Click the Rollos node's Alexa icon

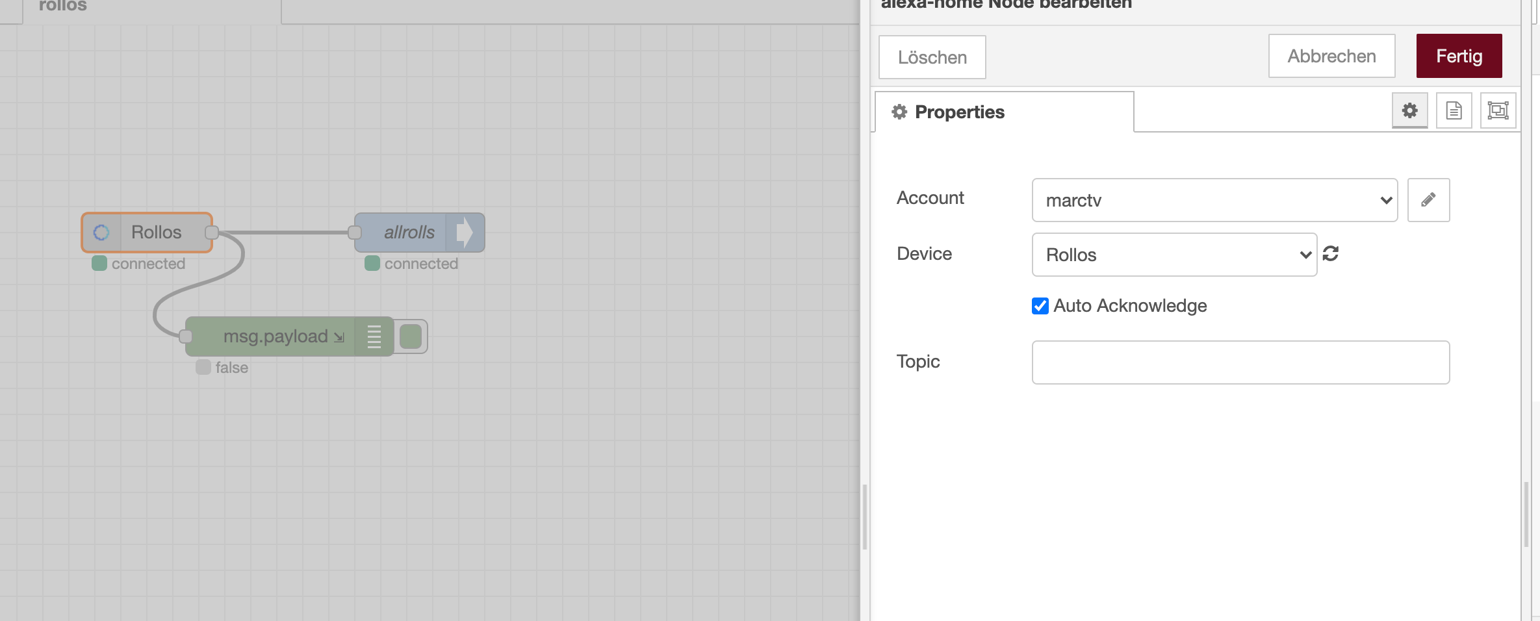[101, 233]
